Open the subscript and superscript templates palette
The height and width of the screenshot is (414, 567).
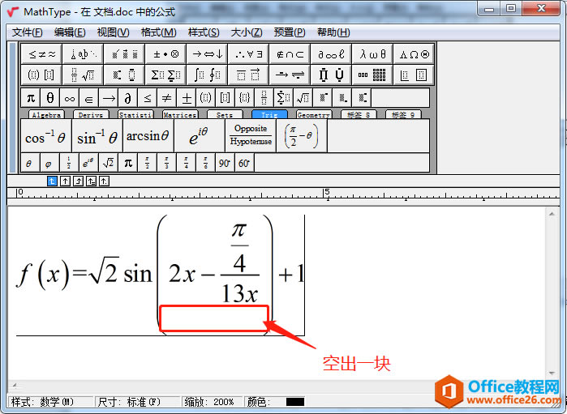pyautogui.click(x=124, y=75)
